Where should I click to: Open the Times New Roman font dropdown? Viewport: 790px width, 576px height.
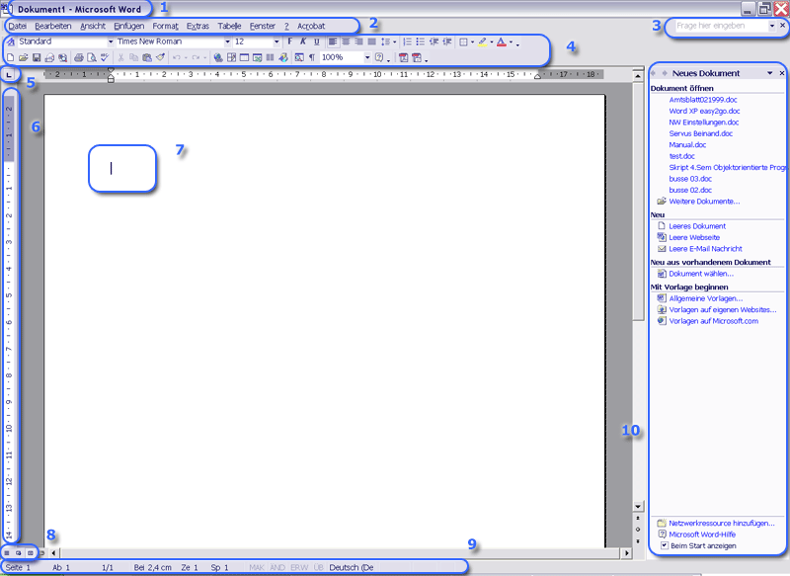pyautogui.click(x=227, y=41)
